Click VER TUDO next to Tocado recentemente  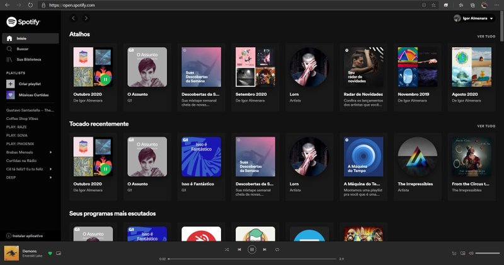pyautogui.click(x=486, y=126)
